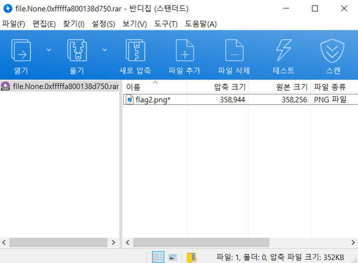Click the RAR archive icon in tree panel
The height and width of the screenshot is (263, 358).
point(5,86)
